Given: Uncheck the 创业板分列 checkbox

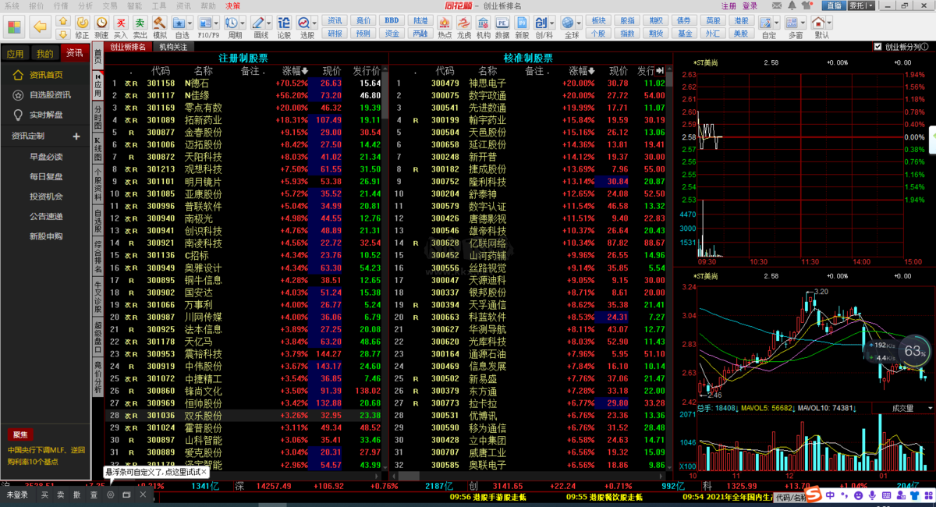Looking at the screenshot, I should click(x=878, y=47).
